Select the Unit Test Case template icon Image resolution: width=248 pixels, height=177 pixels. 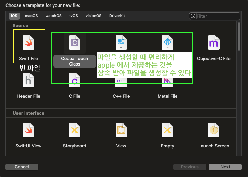168,43
